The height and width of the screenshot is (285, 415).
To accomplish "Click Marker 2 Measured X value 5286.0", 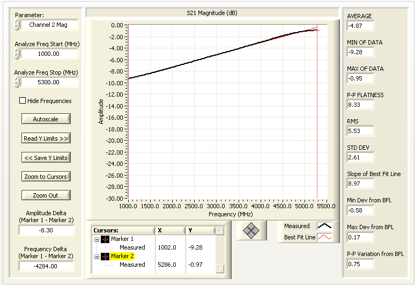I will tap(167, 265).
